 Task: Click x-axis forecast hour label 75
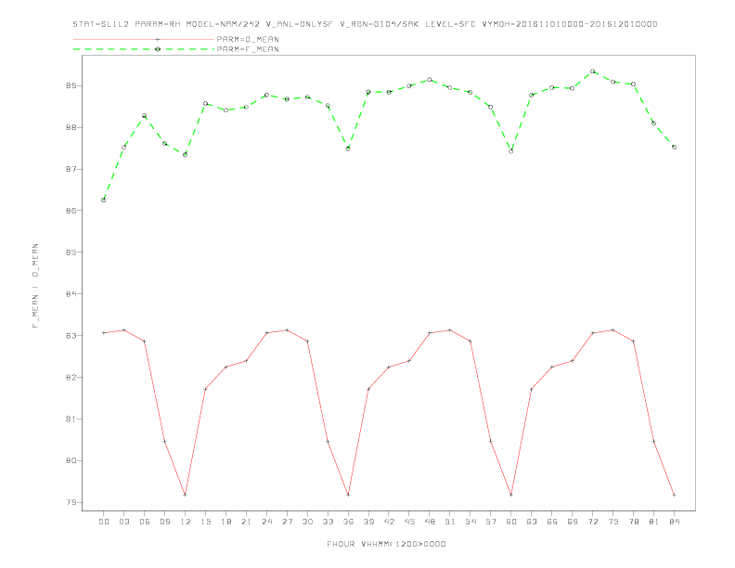click(613, 522)
